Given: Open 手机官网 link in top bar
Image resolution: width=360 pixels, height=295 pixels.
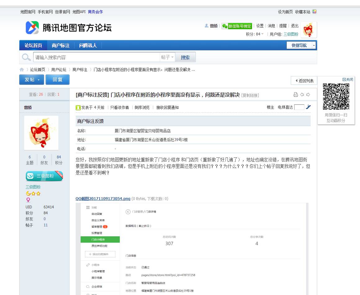Looking at the screenshot, I should pos(45,12).
